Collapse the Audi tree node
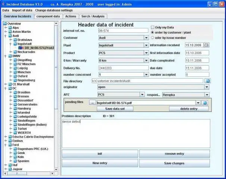 point(6,36)
